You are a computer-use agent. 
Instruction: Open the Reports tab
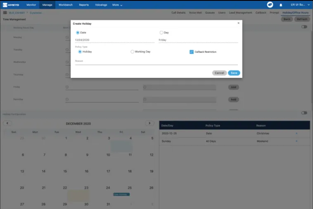pos(84,5)
